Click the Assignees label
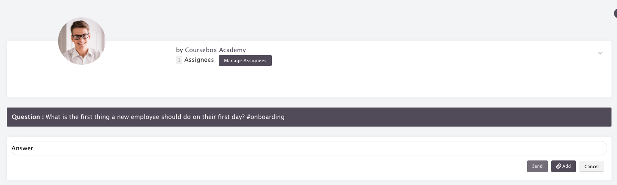This screenshot has height=185, width=617. 199,60
